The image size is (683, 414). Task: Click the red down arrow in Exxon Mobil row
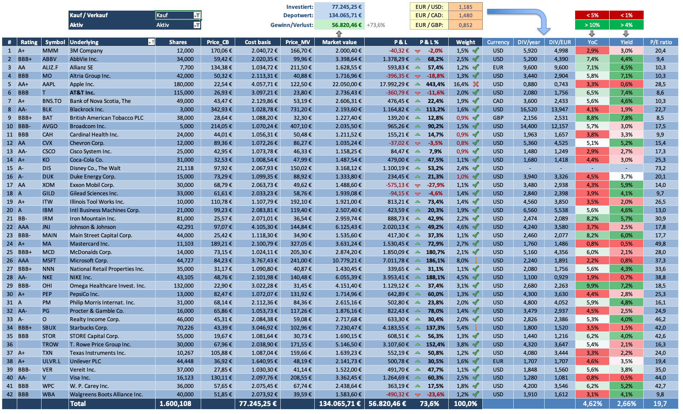click(418, 185)
